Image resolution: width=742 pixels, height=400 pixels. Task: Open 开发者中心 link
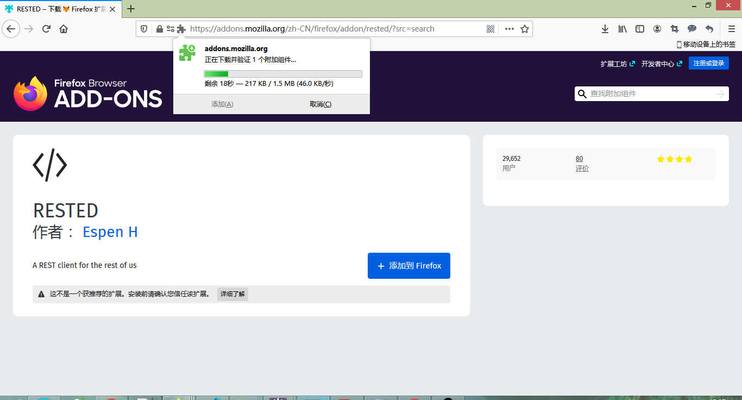[662, 64]
